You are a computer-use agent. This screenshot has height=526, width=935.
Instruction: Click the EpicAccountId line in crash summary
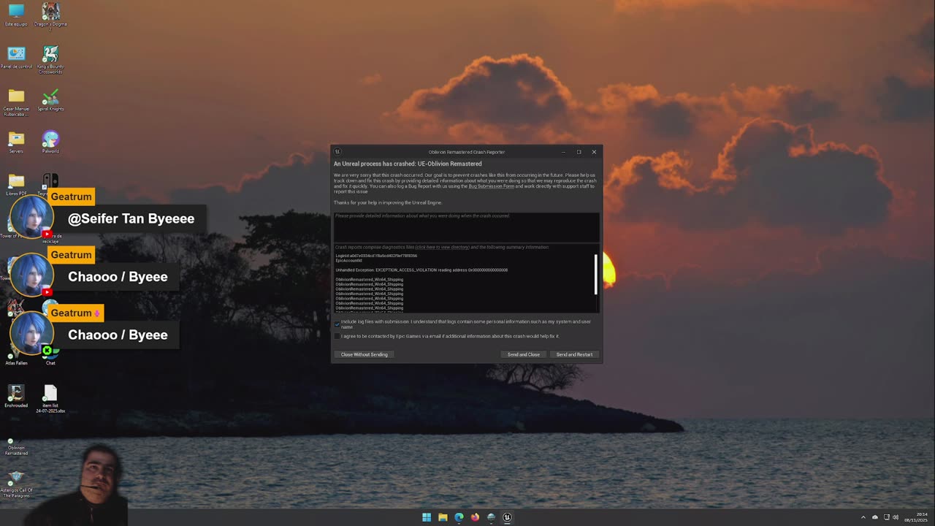(x=348, y=261)
